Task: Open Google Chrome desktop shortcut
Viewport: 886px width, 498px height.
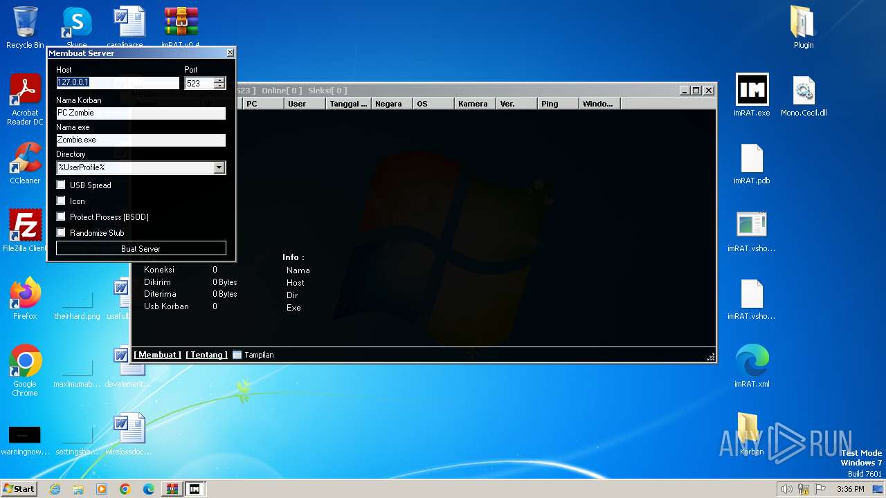Action: point(25,371)
